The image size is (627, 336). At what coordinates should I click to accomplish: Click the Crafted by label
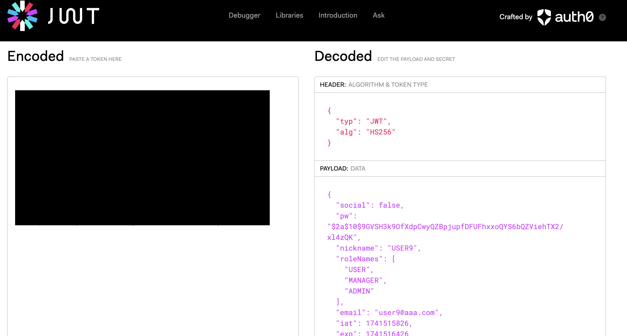(x=515, y=17)
